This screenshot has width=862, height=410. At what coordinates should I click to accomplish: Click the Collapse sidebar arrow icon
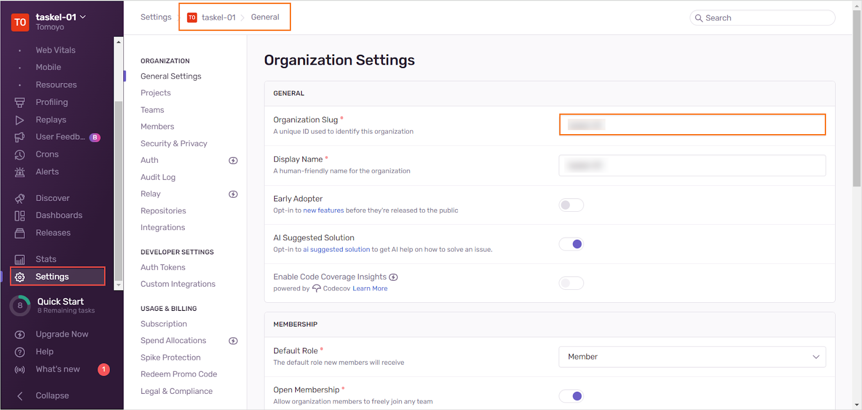tap(20, 396)
